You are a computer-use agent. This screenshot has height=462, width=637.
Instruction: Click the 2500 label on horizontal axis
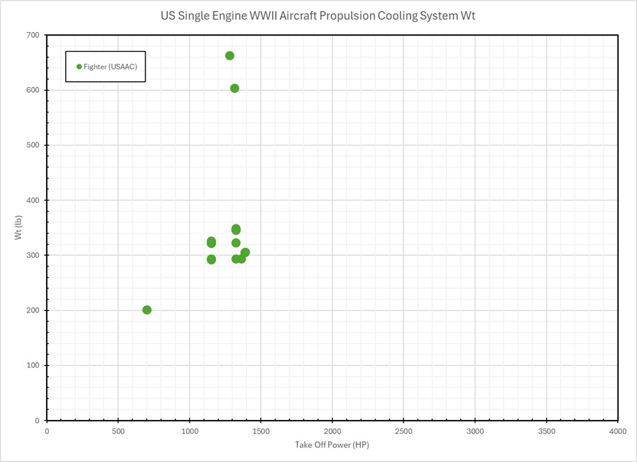[x=403, y=431]
